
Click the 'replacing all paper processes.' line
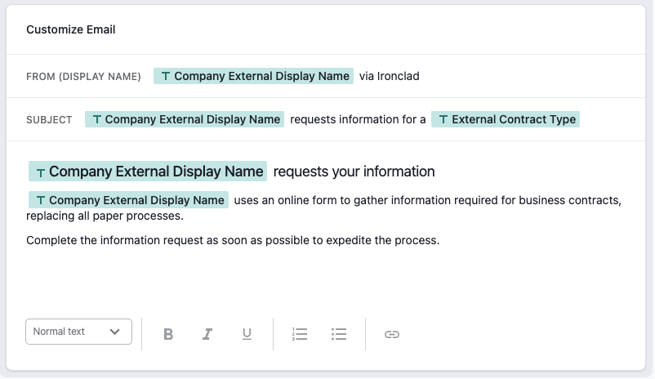tap(105, 216)
